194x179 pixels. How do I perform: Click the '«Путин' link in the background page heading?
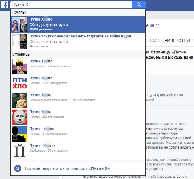(x=179, y=52)
